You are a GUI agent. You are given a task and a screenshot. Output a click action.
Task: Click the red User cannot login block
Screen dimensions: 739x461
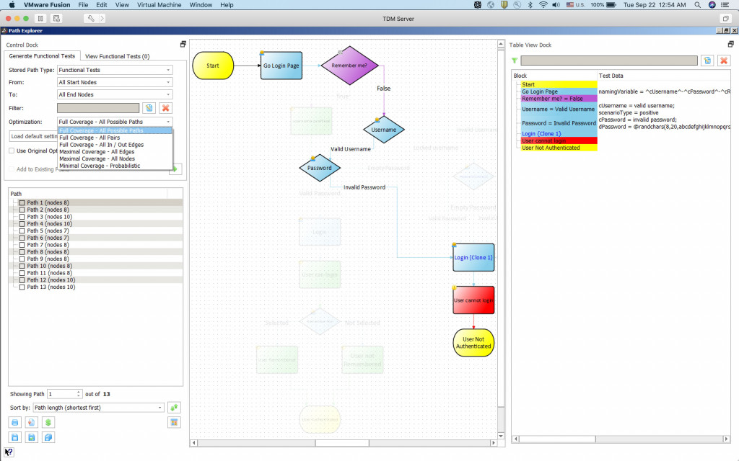[x=473, y=300]
